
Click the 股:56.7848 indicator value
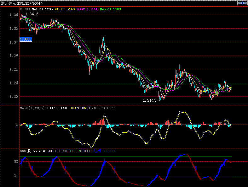pos(37,151)
